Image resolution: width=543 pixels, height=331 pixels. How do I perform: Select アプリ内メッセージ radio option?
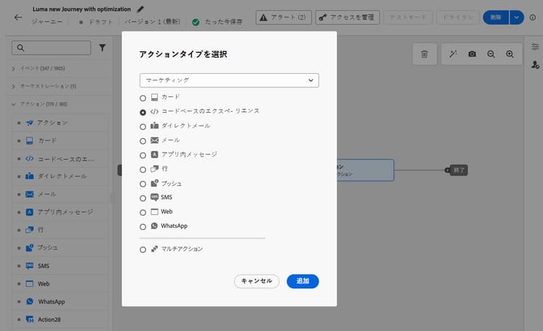(143, 155)
